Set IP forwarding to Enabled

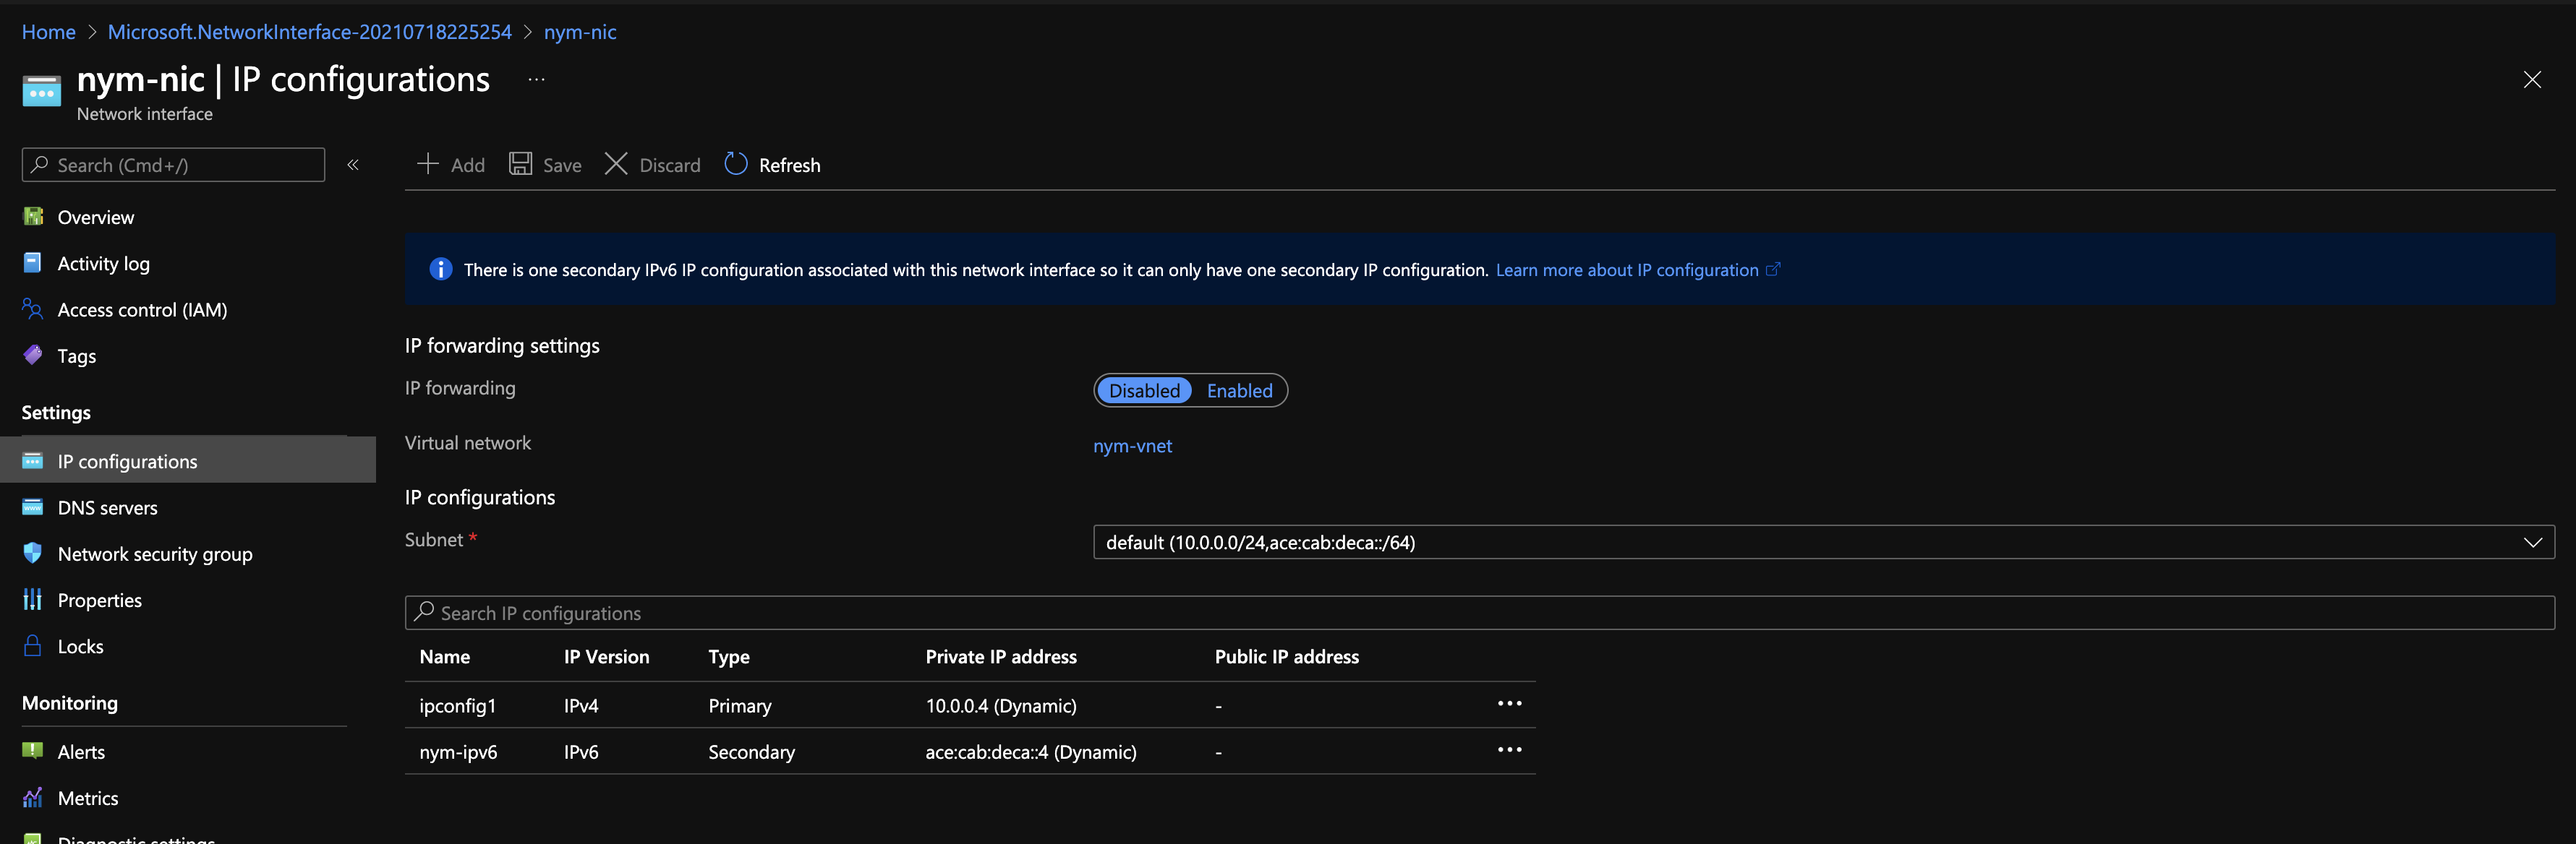tap(1239, 390)
